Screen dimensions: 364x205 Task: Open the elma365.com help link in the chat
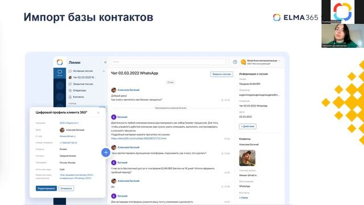tap(139, 138)
